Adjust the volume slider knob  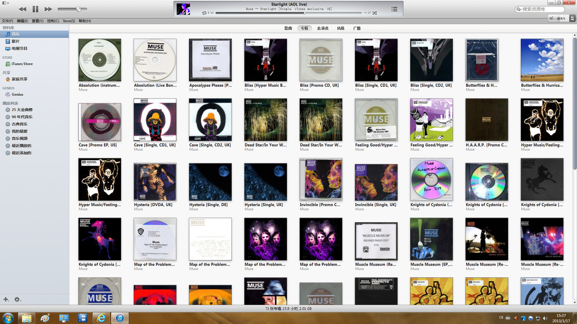pos(79,9)
